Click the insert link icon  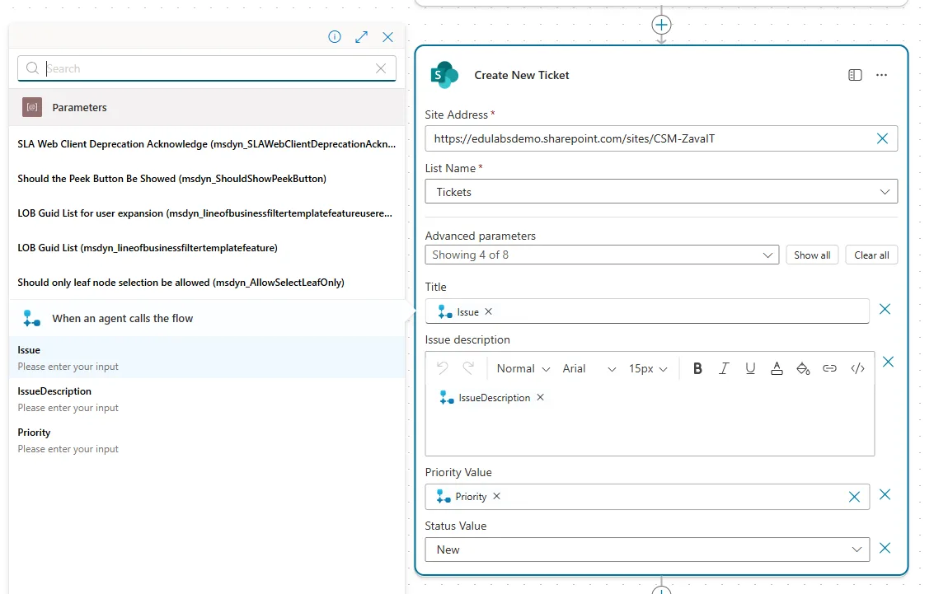pos(830,368)
